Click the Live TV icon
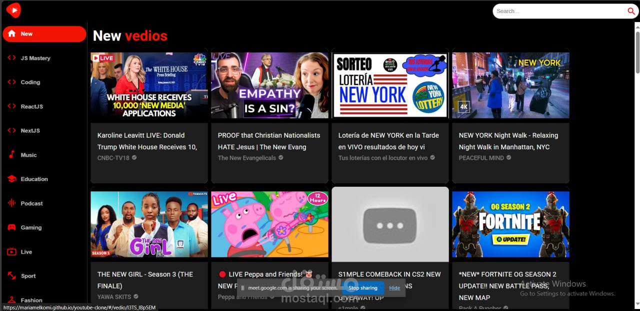Image resolution: width=640 pixels, height=311 pixels. [x=11, y=252]
